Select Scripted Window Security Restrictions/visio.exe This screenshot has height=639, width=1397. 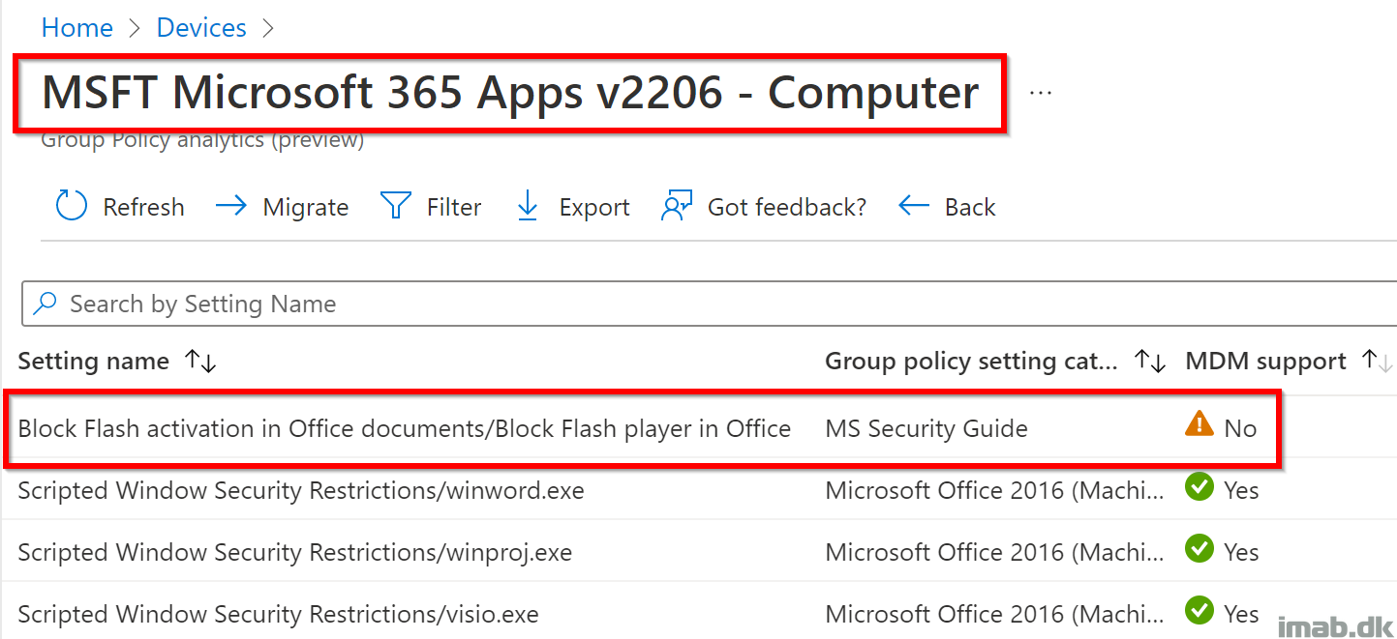point(279,614)
